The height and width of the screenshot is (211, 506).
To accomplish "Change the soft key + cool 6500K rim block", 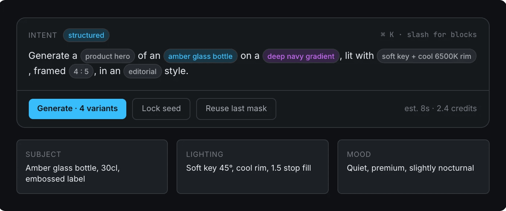I will (426, 56).
